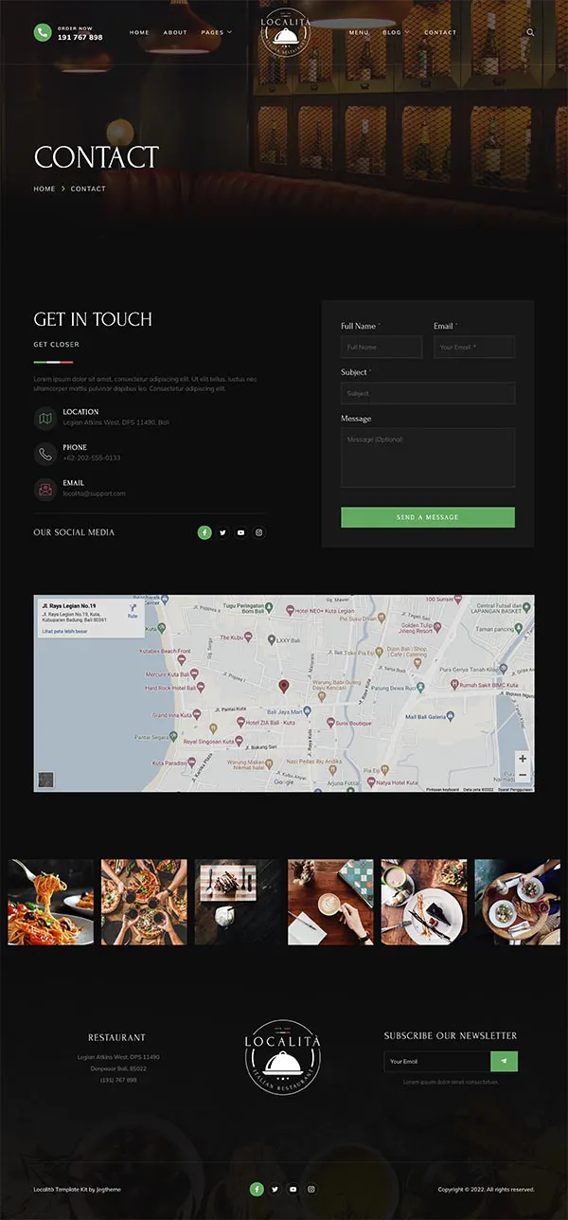Click 'Localita Template Kit by Jegtheme' text
Image resolution: width=568 pixels, height=1220 pixels.
click(x=78, y=1189)
